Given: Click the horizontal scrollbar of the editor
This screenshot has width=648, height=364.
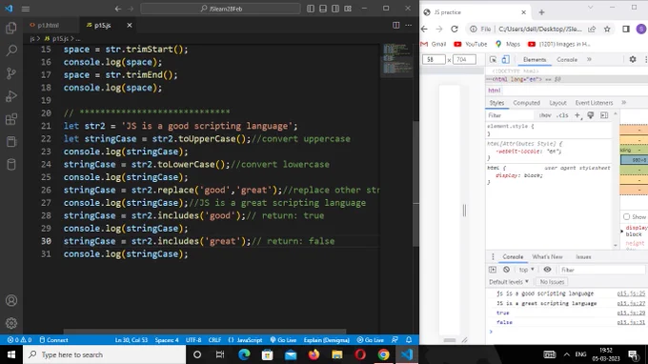Looking at the screenshot, I should point(205,332).
